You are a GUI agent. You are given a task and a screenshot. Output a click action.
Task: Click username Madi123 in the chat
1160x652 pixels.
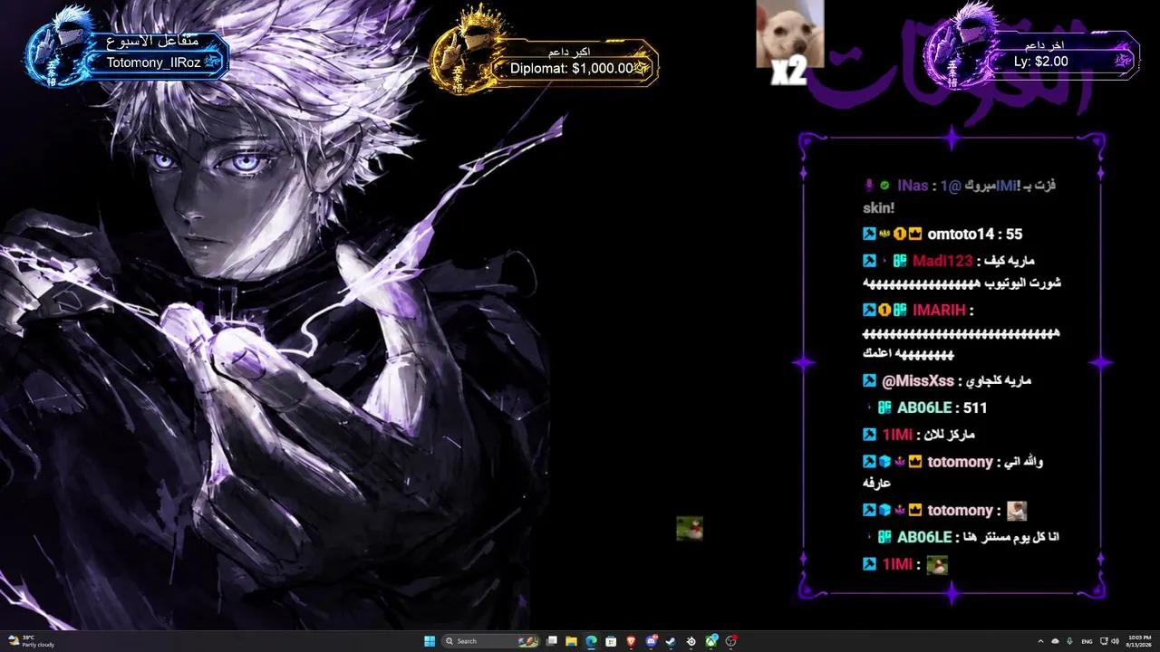pos(942,261)
